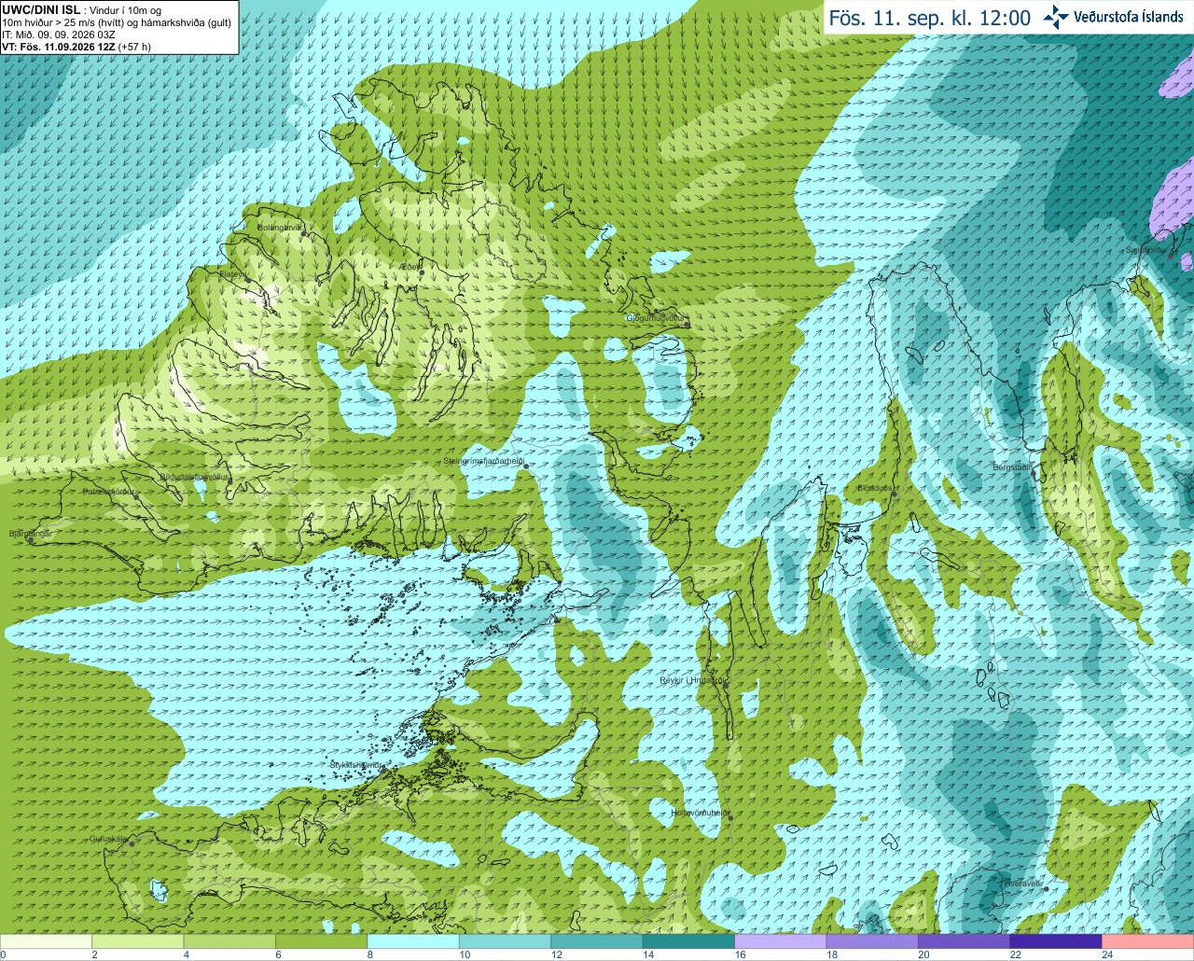The image size is (1194, 961).
Task: Pick the 6–8 green legend swatch
Action: 321,941
